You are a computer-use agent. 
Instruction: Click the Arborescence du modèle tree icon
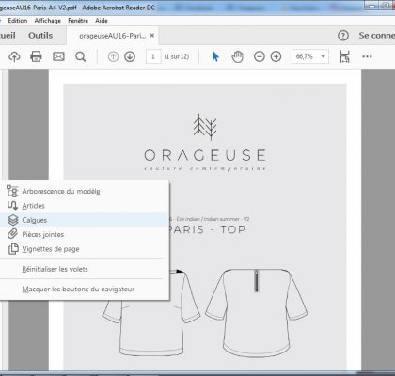tap(12, 191)
